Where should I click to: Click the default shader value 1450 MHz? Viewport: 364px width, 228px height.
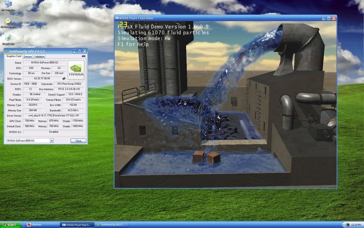pyautogui.click(x=78, y=126)
